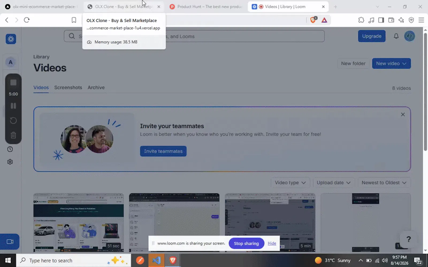This screenshot has height=267, width=428.
Task: Open the help question mark button
Action: pos(408,239)
